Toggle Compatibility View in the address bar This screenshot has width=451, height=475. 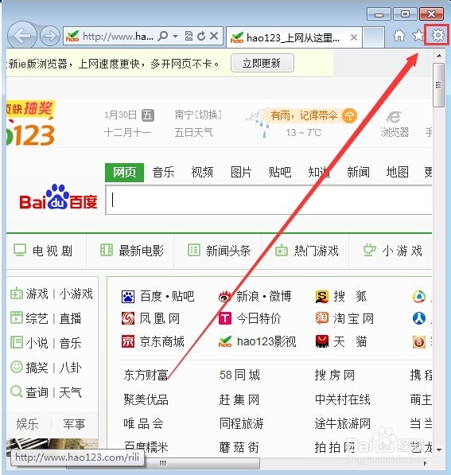click(189, 36)
